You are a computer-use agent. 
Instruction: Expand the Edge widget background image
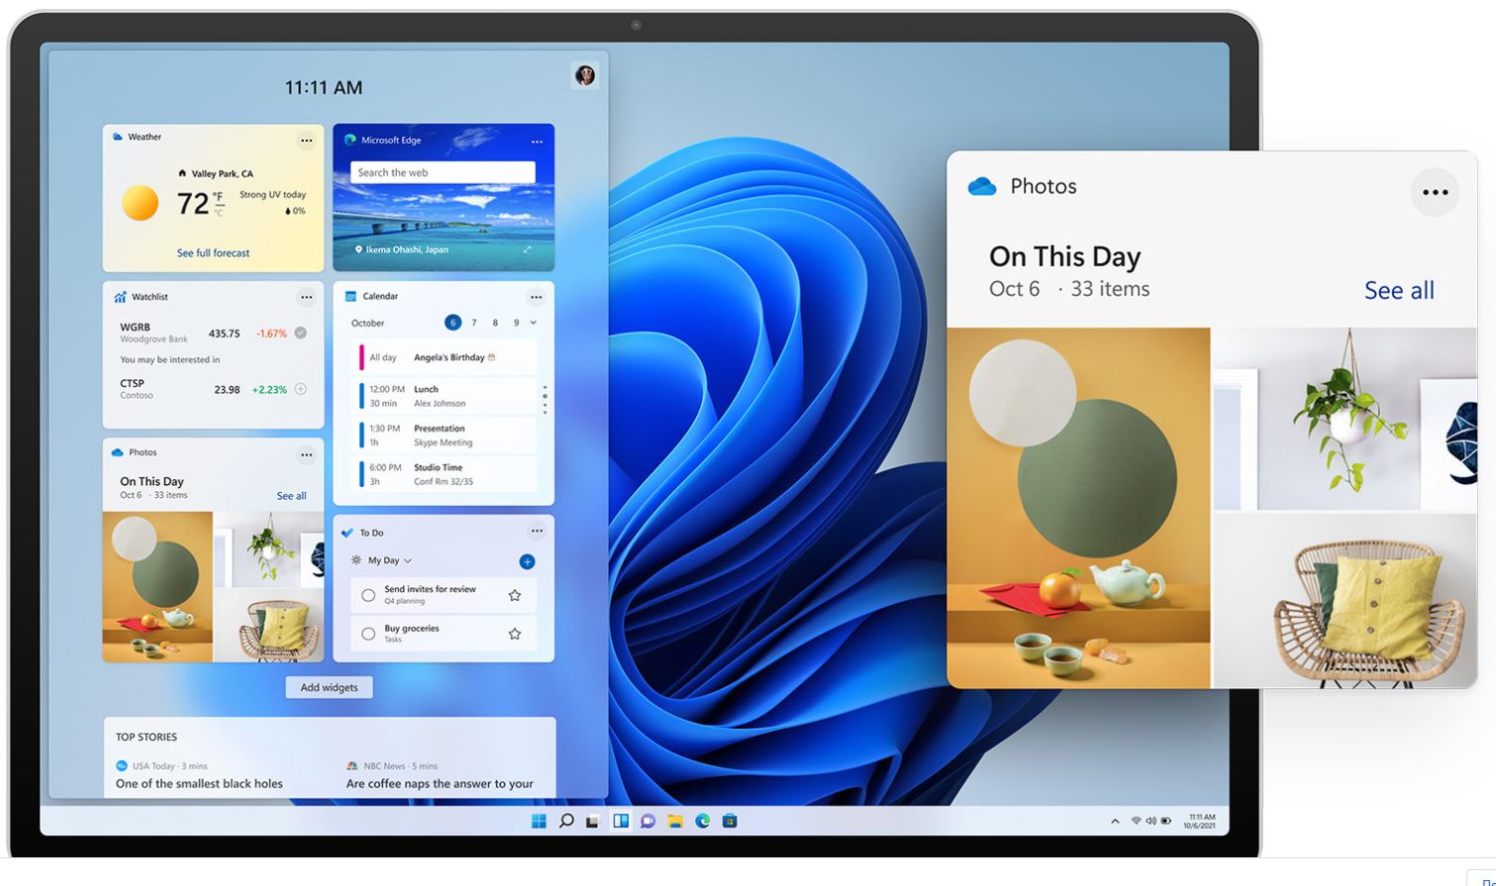[x=527, y=249]
